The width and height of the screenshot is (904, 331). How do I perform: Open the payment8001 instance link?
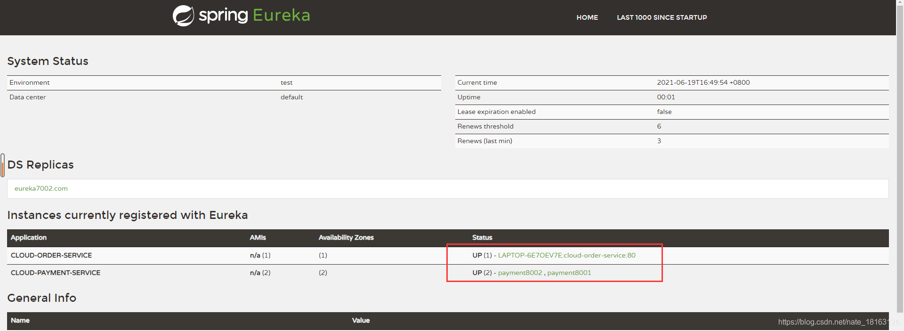pos(569,273)
